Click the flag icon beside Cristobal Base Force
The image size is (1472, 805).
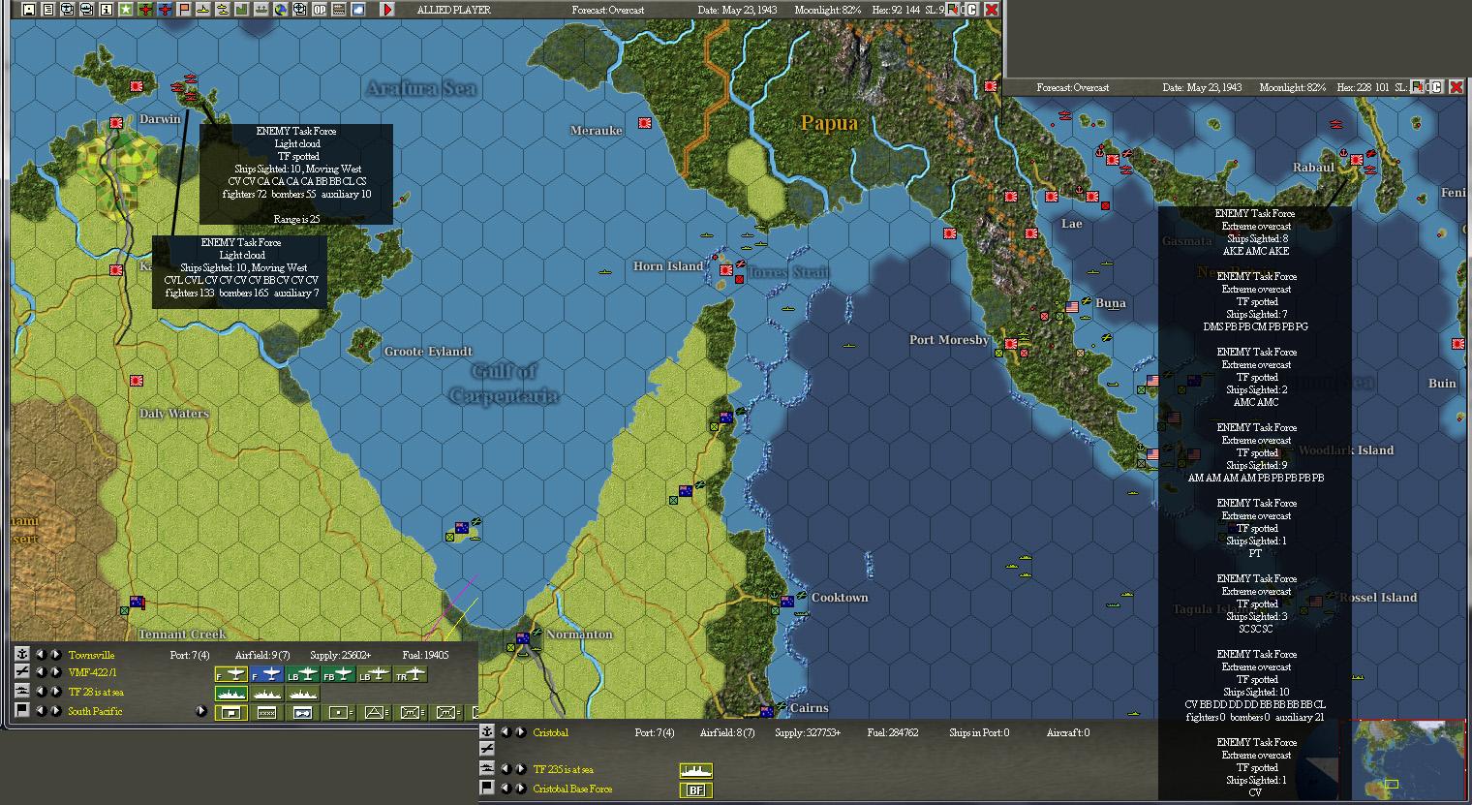pyautogui.click(x=487, y=788)
